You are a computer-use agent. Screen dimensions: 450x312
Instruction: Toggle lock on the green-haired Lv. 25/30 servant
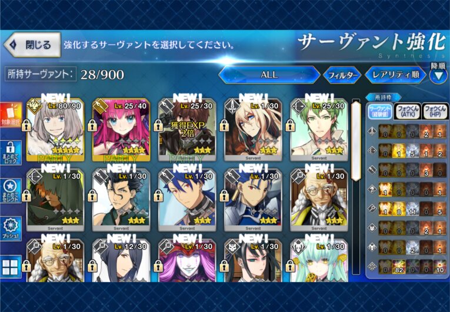pyautogui.click(x=290, y=125)
